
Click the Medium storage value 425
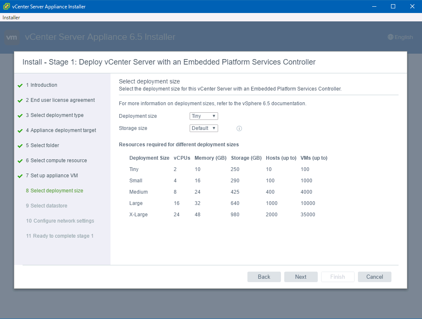point(235,192)
